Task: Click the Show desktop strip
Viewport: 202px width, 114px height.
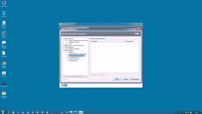Action: 201,112
